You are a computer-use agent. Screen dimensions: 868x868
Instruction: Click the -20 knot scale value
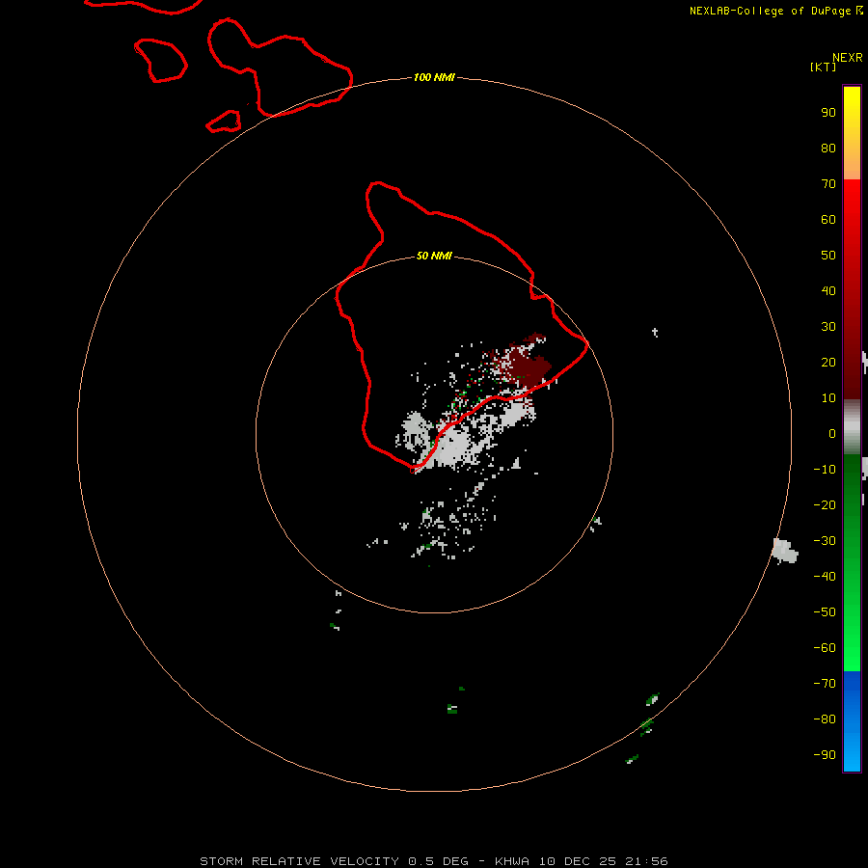pyautogui.click(x=825, y=504)
